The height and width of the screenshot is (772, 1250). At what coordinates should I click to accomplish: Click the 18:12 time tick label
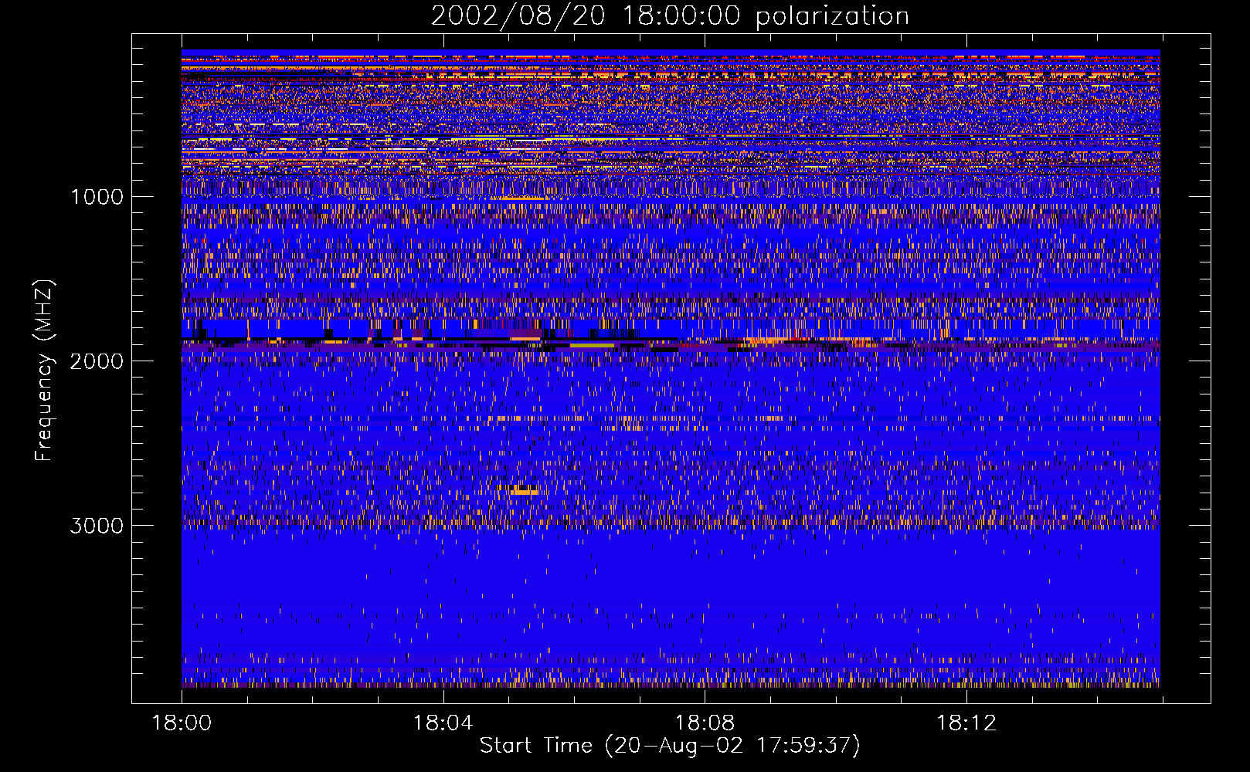(x=966, y=723)
